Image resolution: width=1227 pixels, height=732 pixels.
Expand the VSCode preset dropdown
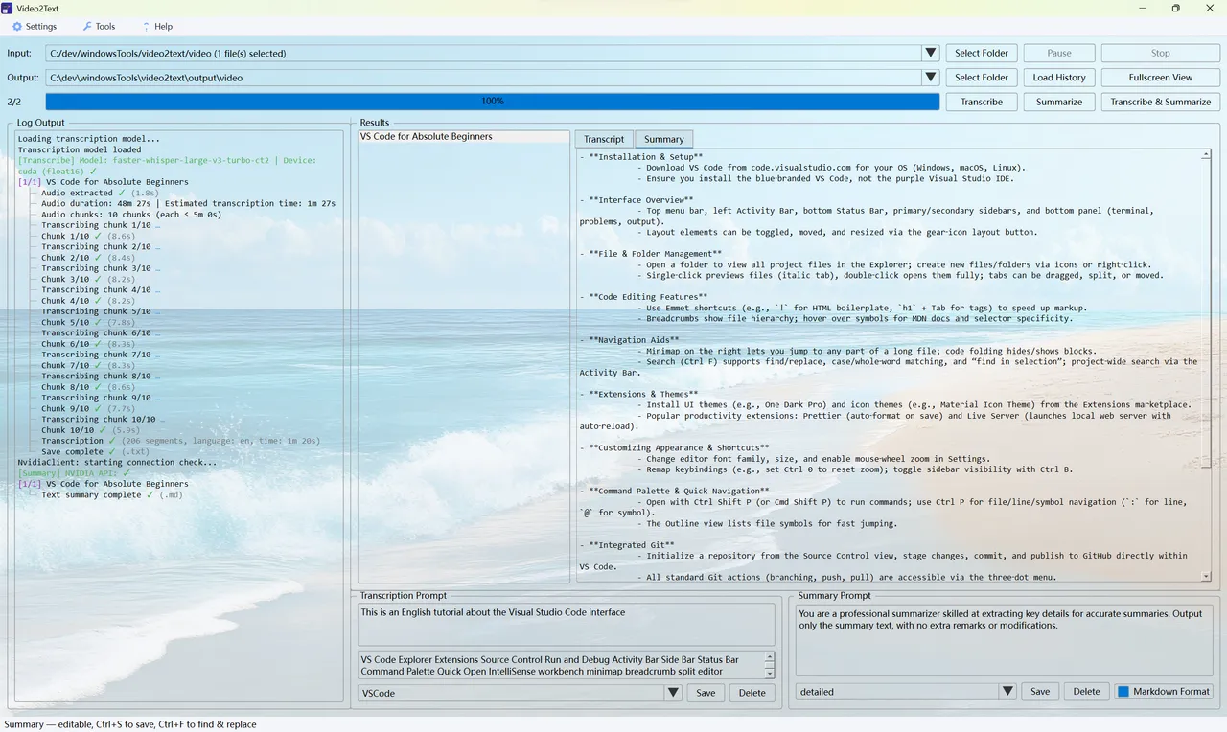coord(673,693)
